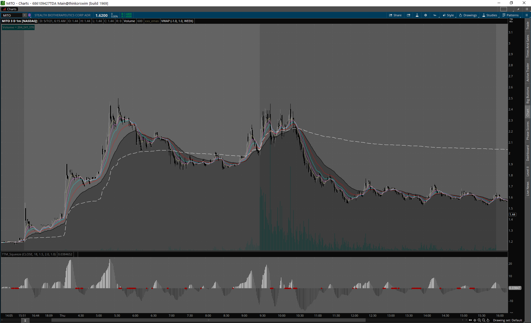Open the Studies menu button
Screen dimensions: 531x323
click(x=490, y=15)
